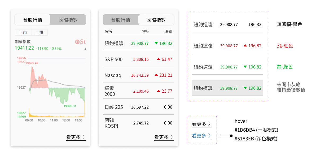Screen dimensions: 316x155
Task: Click the #51A3EB (深色模式) color code
Action: click(256, 139)
